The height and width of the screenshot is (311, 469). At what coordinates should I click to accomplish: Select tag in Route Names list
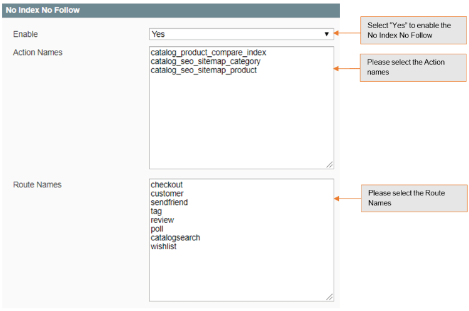pyautogui.click(x=156, y=211)
